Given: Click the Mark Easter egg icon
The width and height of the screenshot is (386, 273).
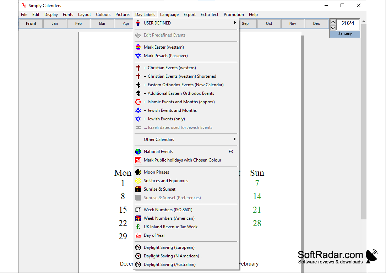Looking at the screenshot, I should [138, 47].
